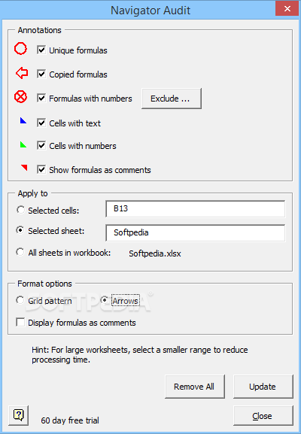Toggle the Copied formulas checkbox
Screen dimensions: 301x434
tap(41, 74)
